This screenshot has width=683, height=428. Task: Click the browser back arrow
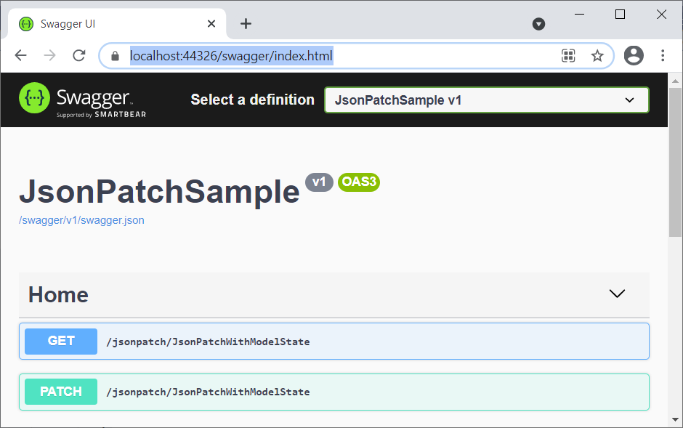[x=21, y=55]
